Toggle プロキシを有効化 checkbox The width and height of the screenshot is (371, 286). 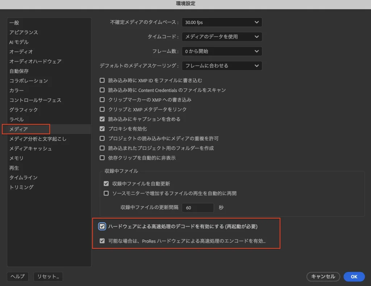(102, 129)
